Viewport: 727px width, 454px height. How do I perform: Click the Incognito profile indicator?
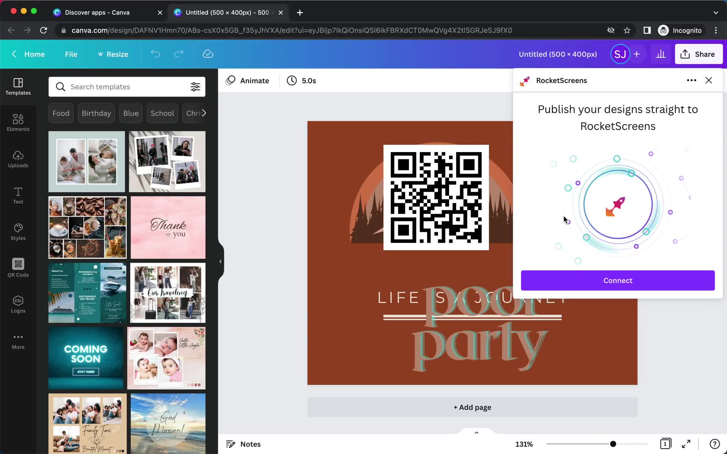680,30
